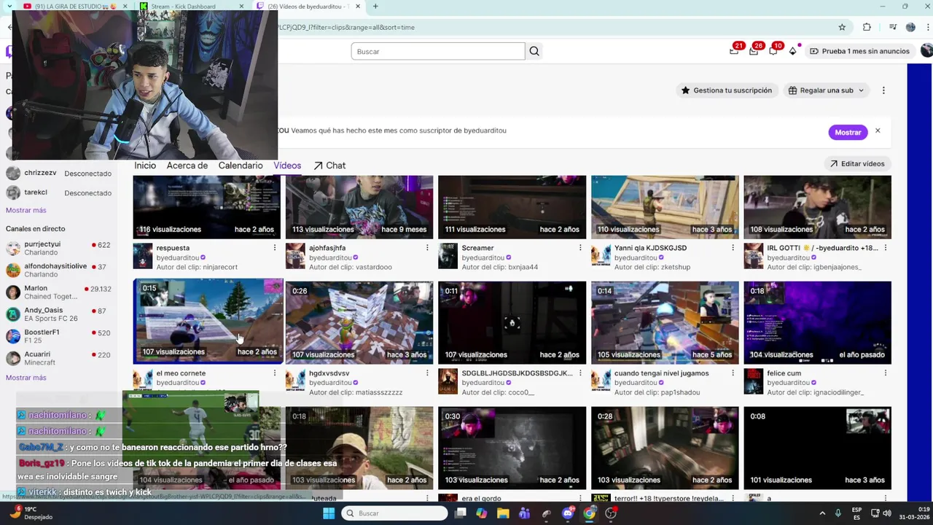933x525 pixels.
Task: Open the inbox icon with 21 badge
Action: (x=734, y=51)
